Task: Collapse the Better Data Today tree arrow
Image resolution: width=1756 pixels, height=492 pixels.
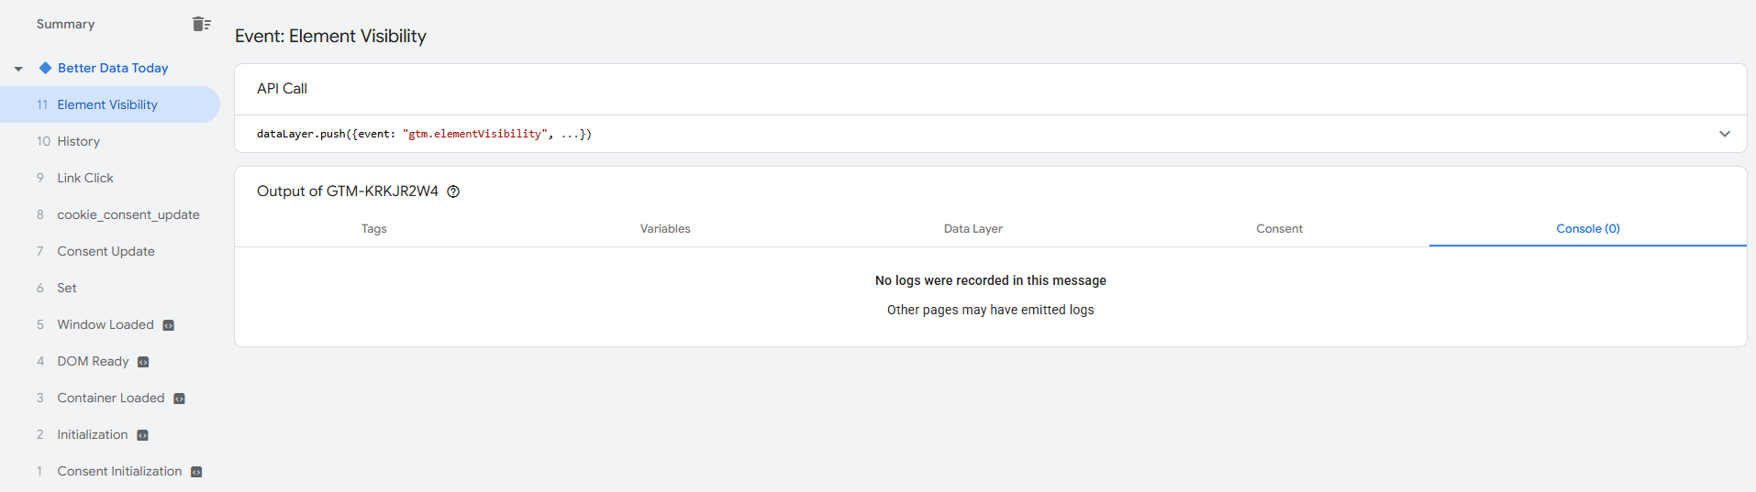Action: pos(18,69)
